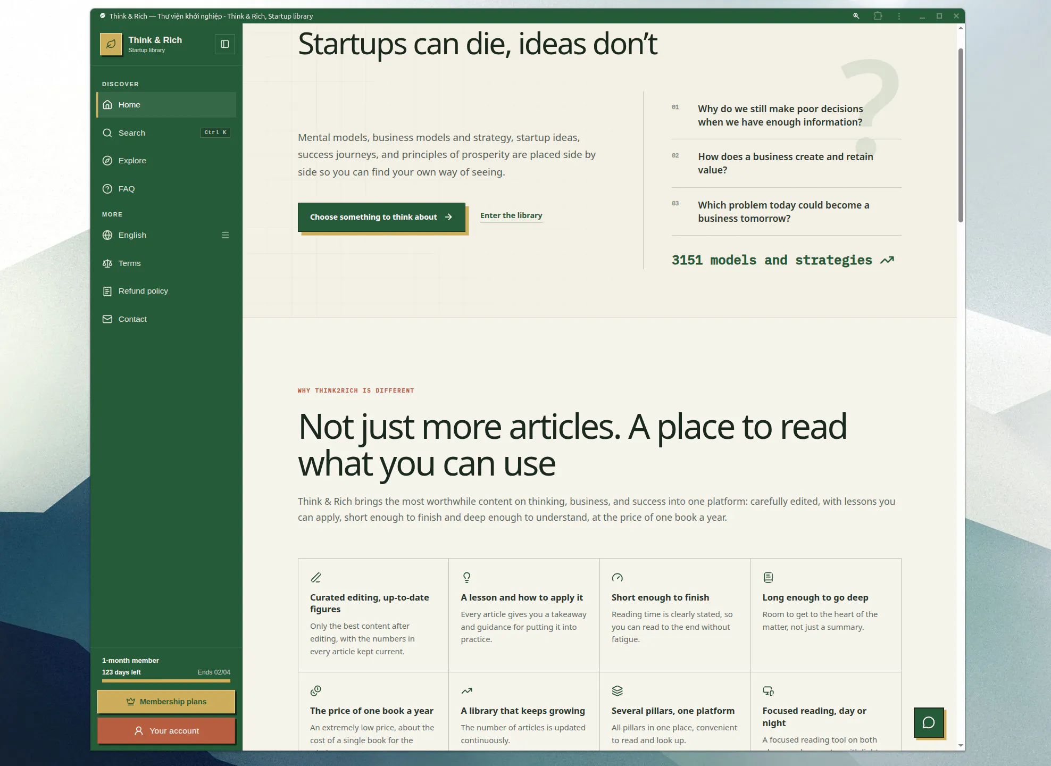Click the lightbulb icon for A lesson card

466,577
